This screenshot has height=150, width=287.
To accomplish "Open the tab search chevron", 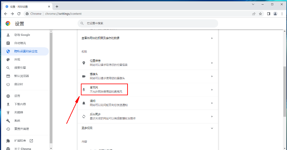I will [253, 4].
